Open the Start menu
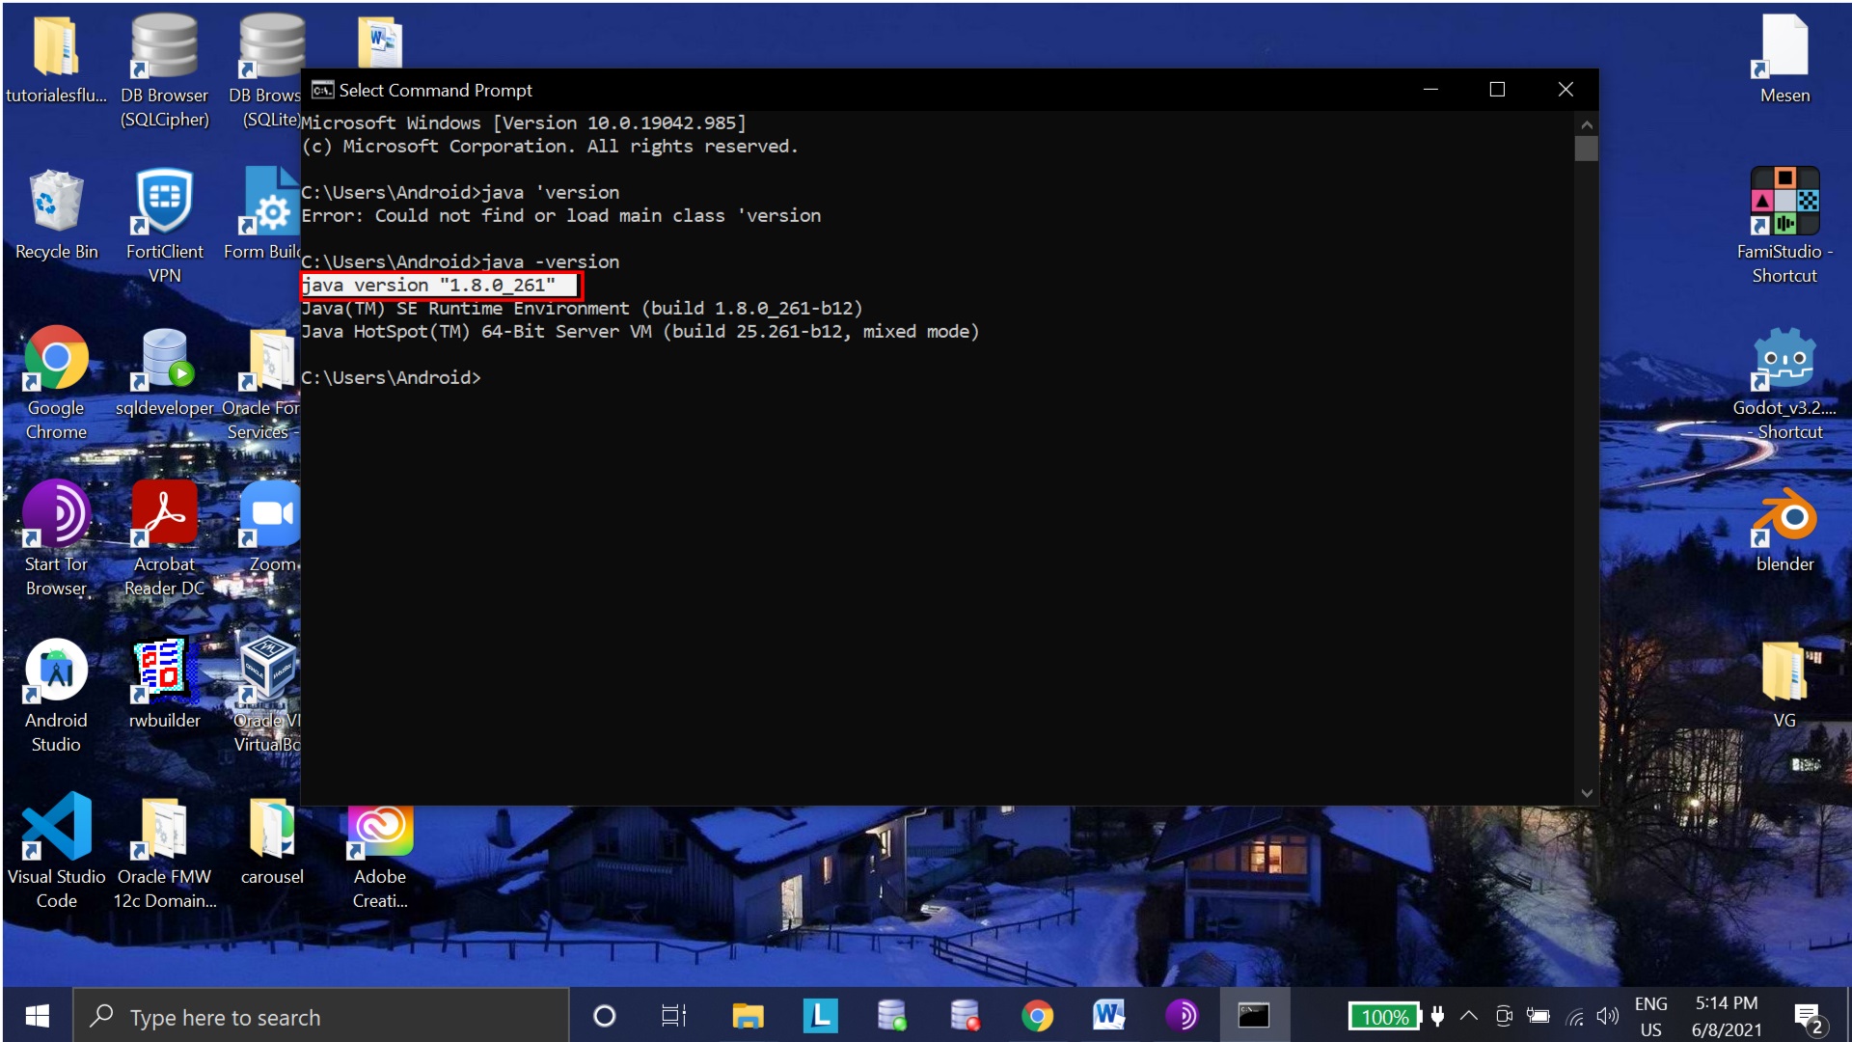This screenshot has height=1042, width=1852. click(36, 1015)
